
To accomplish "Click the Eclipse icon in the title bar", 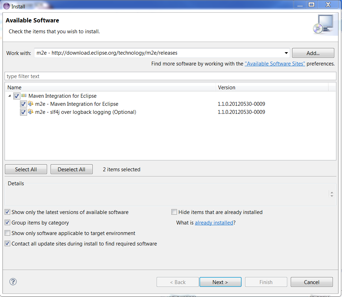I will pos(6,6).
